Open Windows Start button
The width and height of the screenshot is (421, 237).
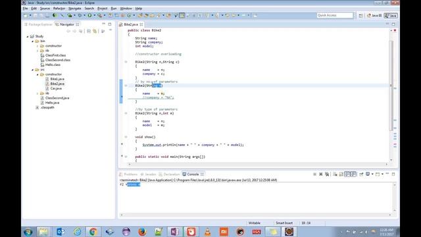(28, 232)
